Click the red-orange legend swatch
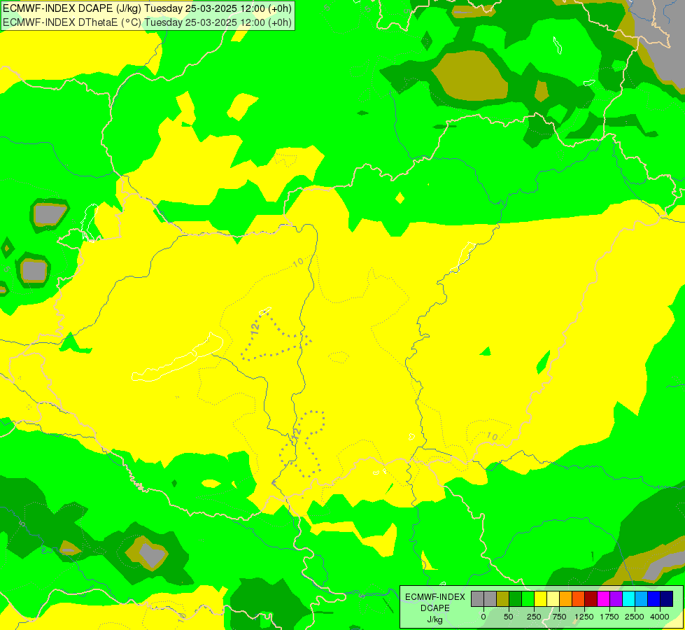Viewport: 685px width, 630px height. tap(579, 598)
